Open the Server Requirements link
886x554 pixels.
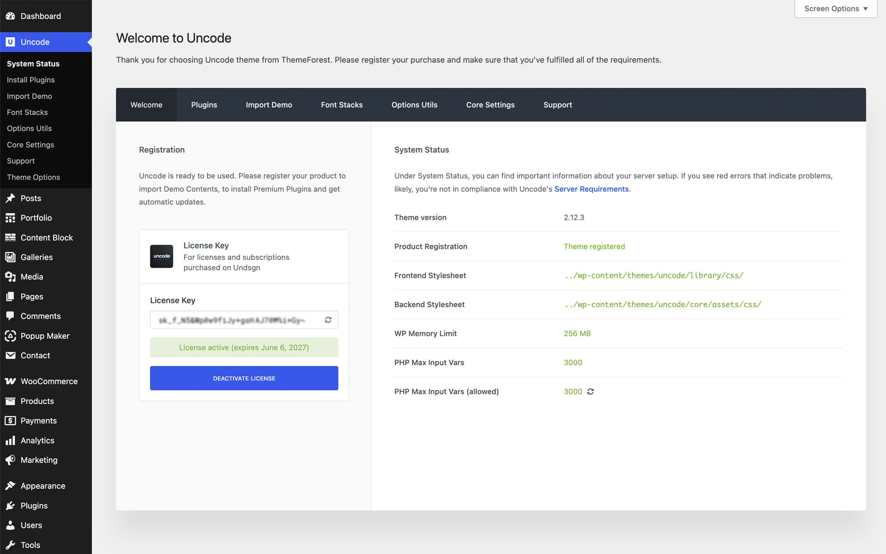click(592, 189)
